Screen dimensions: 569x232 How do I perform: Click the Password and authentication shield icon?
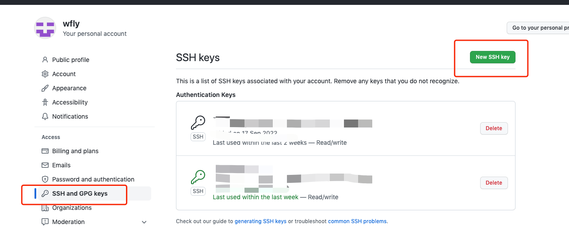click(x=45, y=179)
